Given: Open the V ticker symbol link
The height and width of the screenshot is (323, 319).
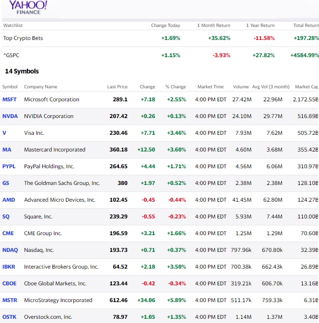Looking at the screenshot, I should pos(4,133).
